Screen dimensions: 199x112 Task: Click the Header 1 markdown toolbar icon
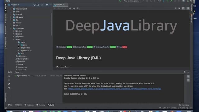70,8
